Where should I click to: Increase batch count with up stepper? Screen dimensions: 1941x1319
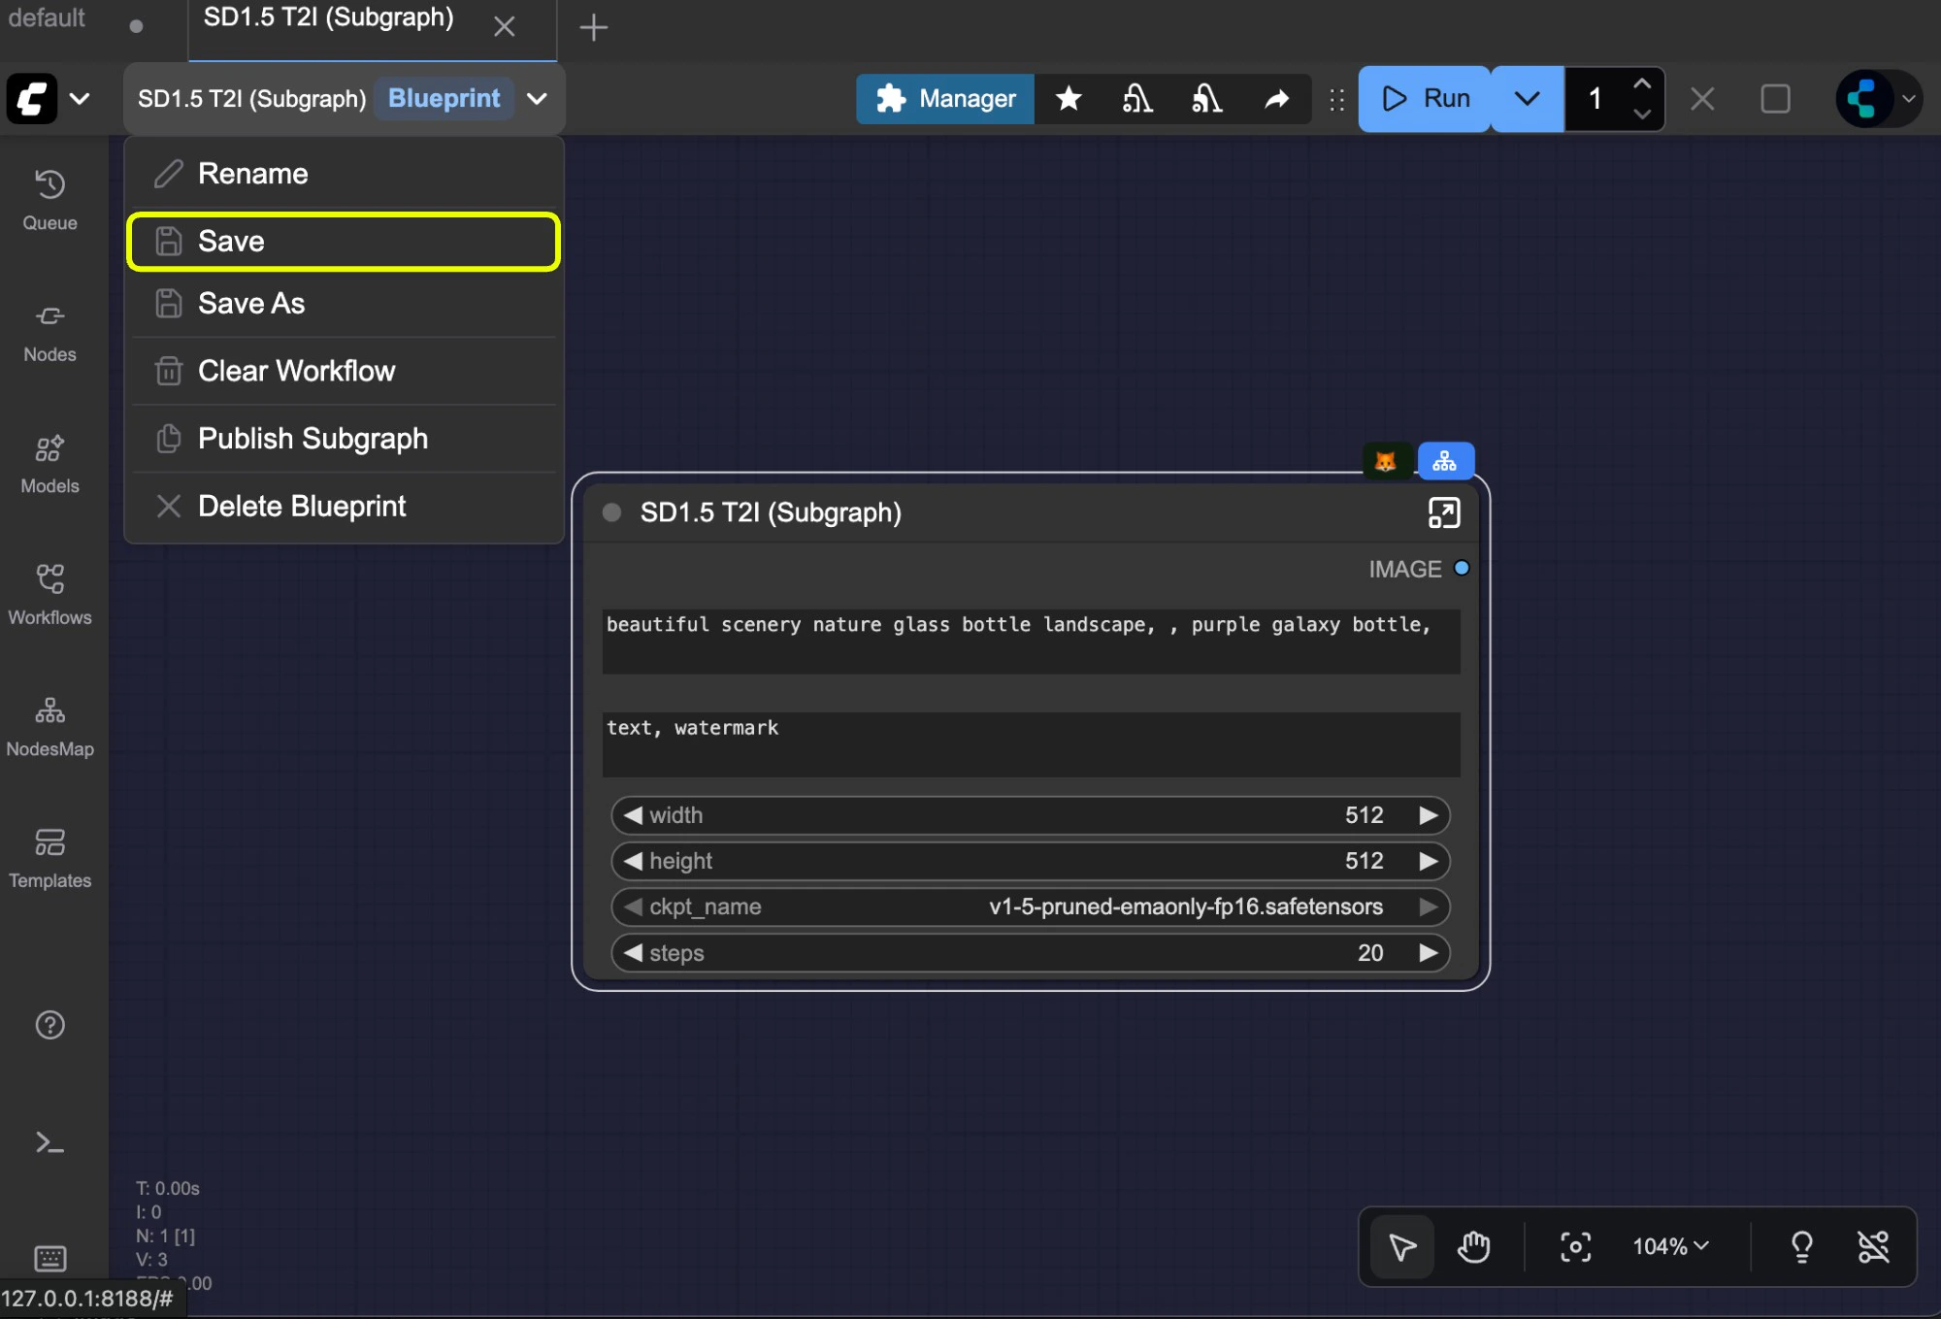coord(1642,83)
